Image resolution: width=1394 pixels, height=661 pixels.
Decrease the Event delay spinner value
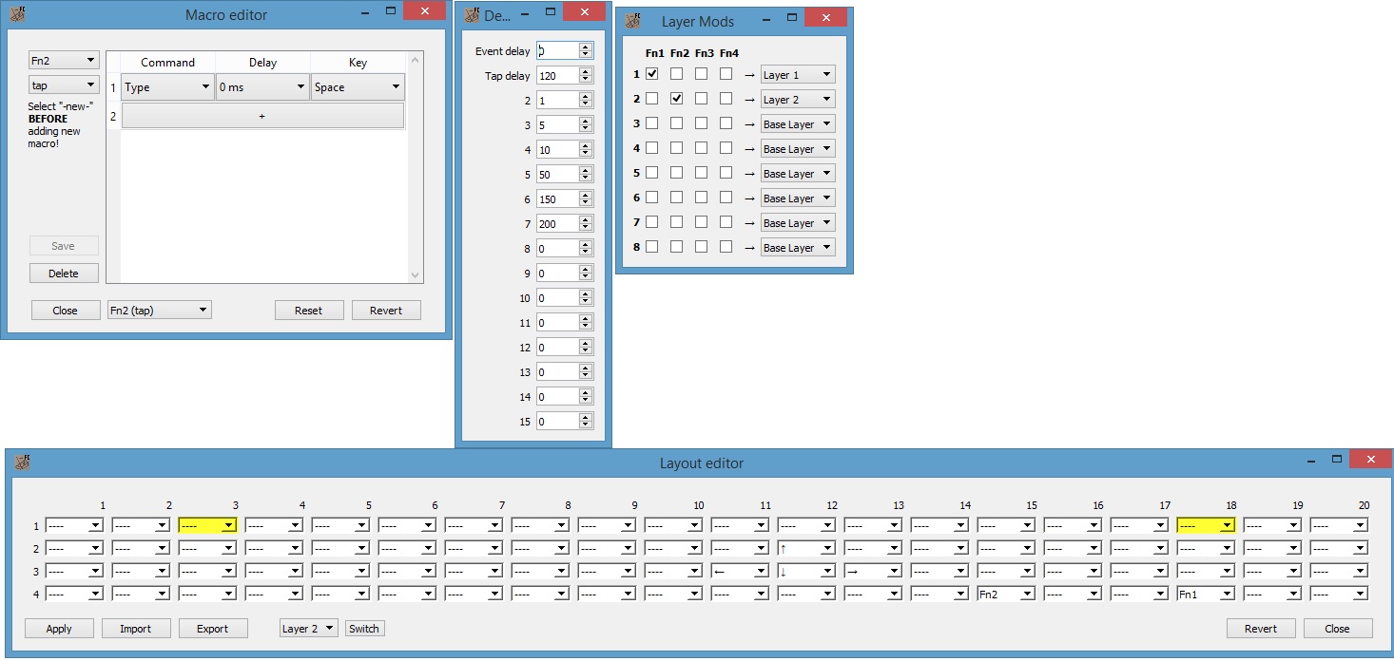click(x=586, y=55)
